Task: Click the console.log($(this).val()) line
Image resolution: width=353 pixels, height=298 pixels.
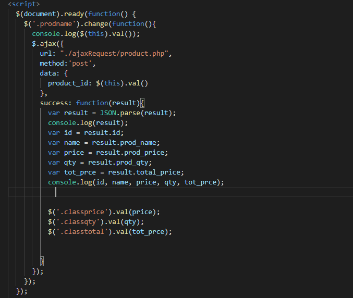Action: [x=86, y=34]
